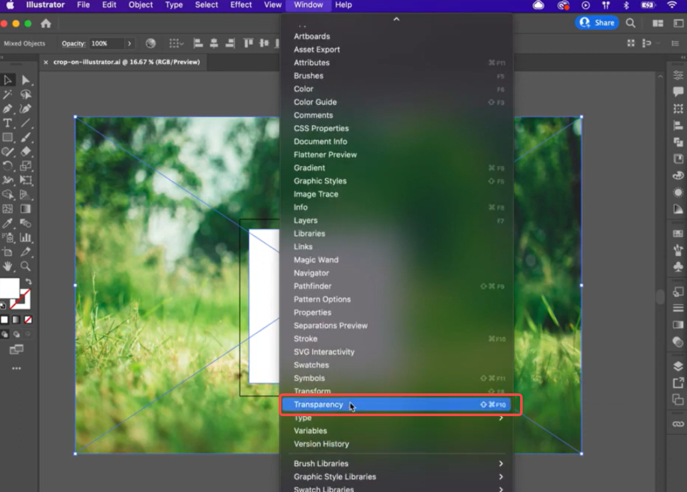Screen dimensions: 687x492
Task: Set paint to None in toolbar
Action: 28,320
